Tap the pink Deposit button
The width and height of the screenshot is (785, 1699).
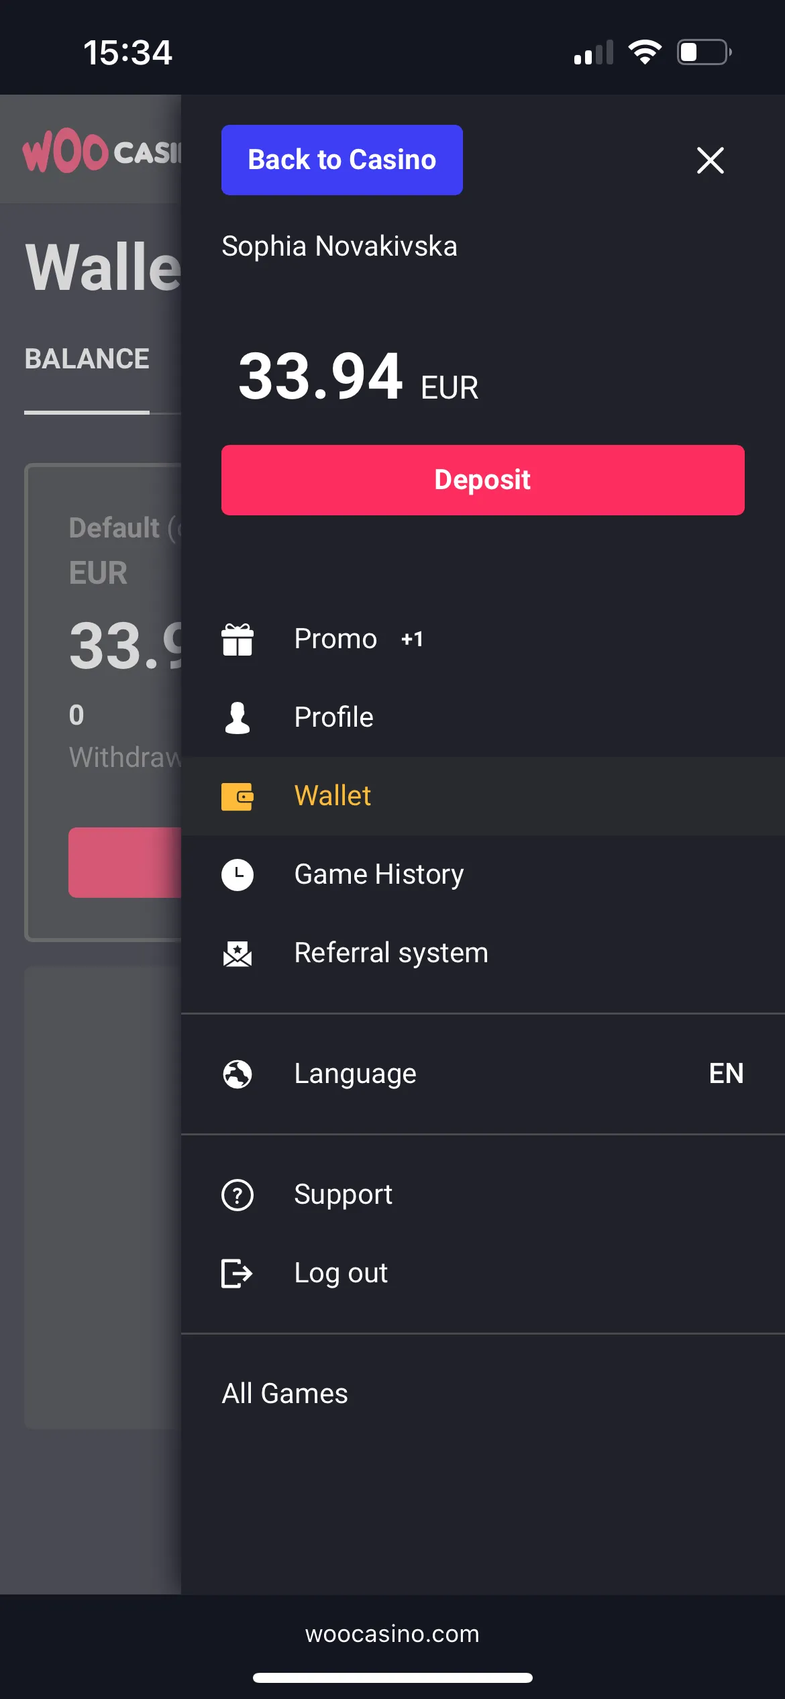tap(482, 480)
